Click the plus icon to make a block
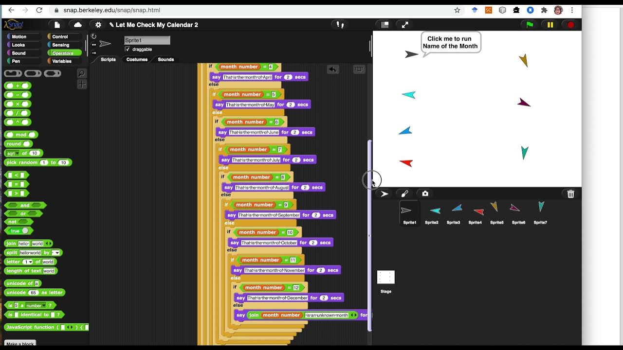Image resolution: width=623 pixels, height=350 pixels. click(x=82, y=85)
